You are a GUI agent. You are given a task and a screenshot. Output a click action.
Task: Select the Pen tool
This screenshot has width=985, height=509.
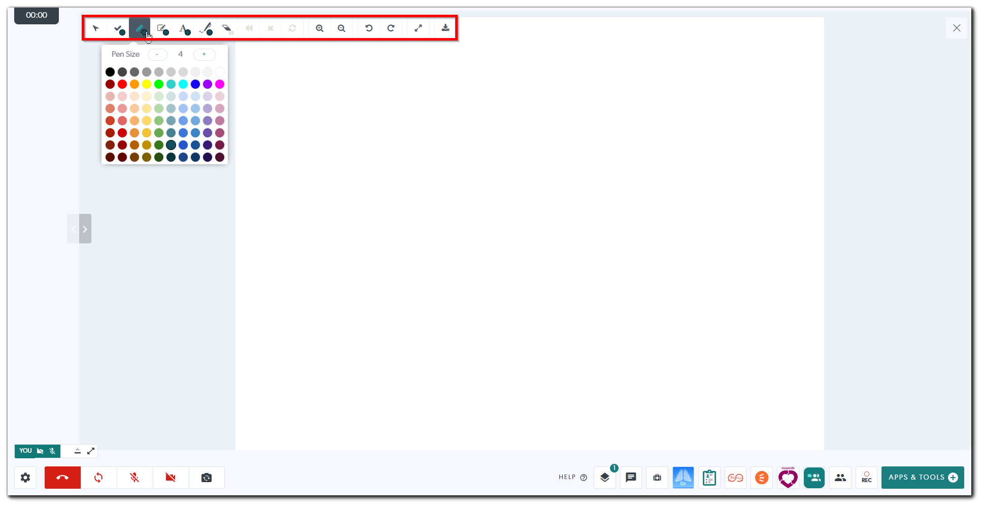coord(140,28)
